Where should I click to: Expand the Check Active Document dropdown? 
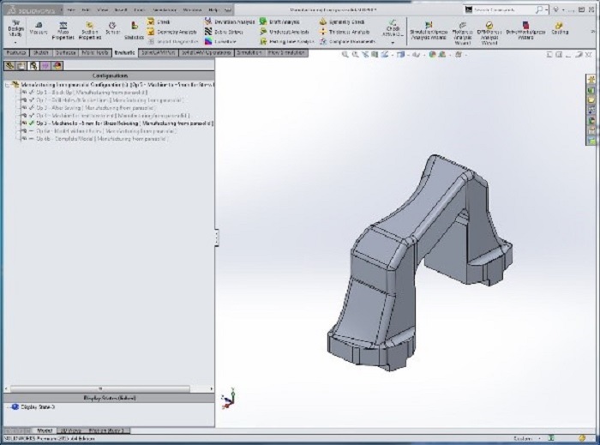coord(393,40)
